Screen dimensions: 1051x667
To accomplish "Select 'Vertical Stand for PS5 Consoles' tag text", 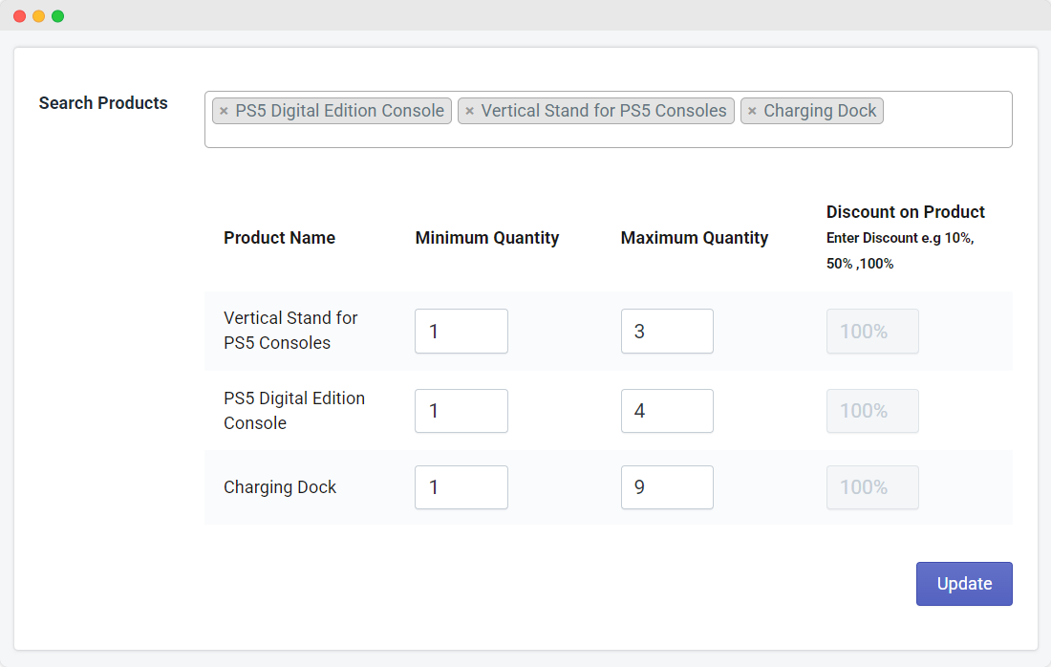I will point(604,111).
